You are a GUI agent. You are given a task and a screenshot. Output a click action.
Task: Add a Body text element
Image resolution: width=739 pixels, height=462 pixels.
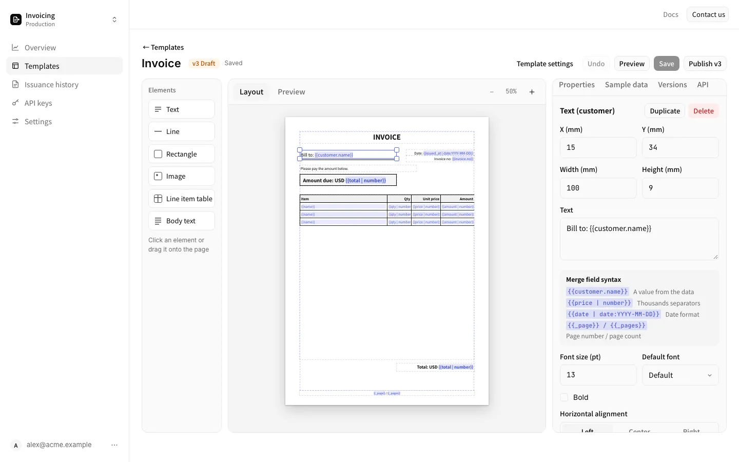[x=182, y=221]
